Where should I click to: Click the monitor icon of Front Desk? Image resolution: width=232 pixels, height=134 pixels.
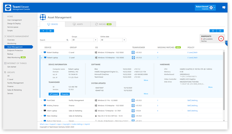coord(45,100)
